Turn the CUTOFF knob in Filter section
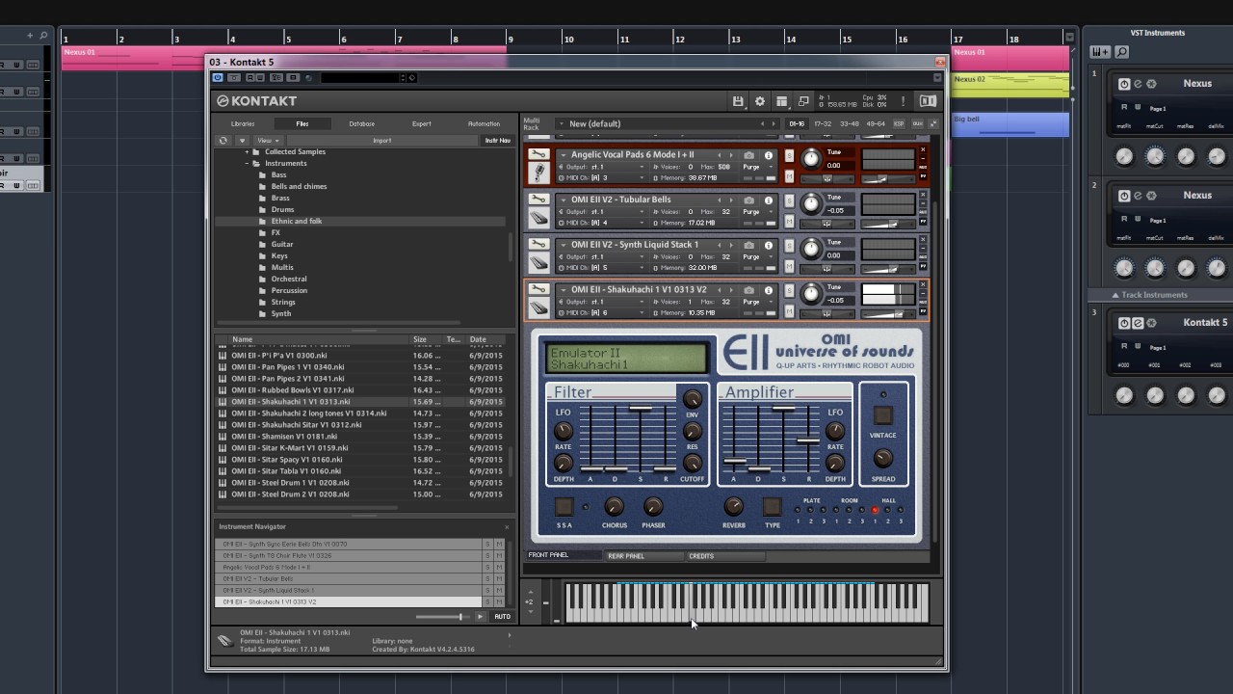1233x694 pixels. coord(692,464)
